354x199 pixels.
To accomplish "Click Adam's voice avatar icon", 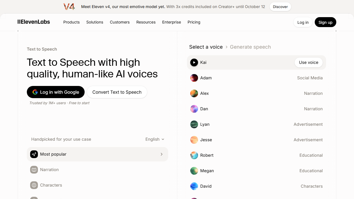I will 194,78.
